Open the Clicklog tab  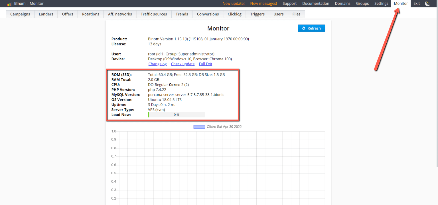[x=235, y=14]
